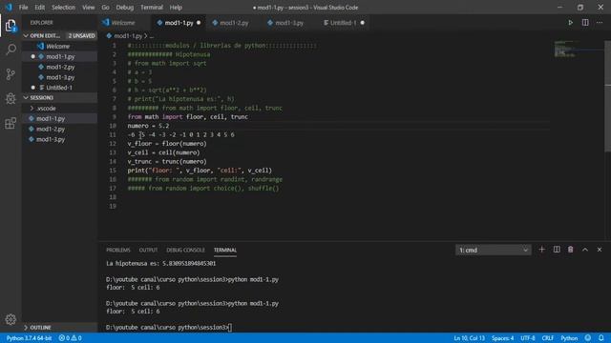Open the Debug menu
Screen dimensions: 611x343
(125, 8)
